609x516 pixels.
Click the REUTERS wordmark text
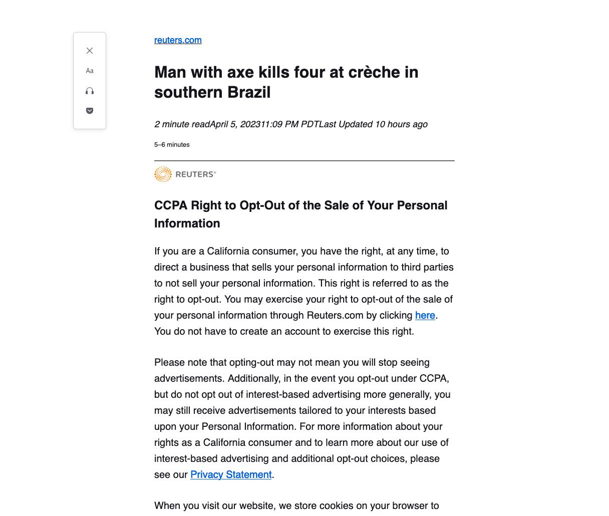[x=195, y=174]
